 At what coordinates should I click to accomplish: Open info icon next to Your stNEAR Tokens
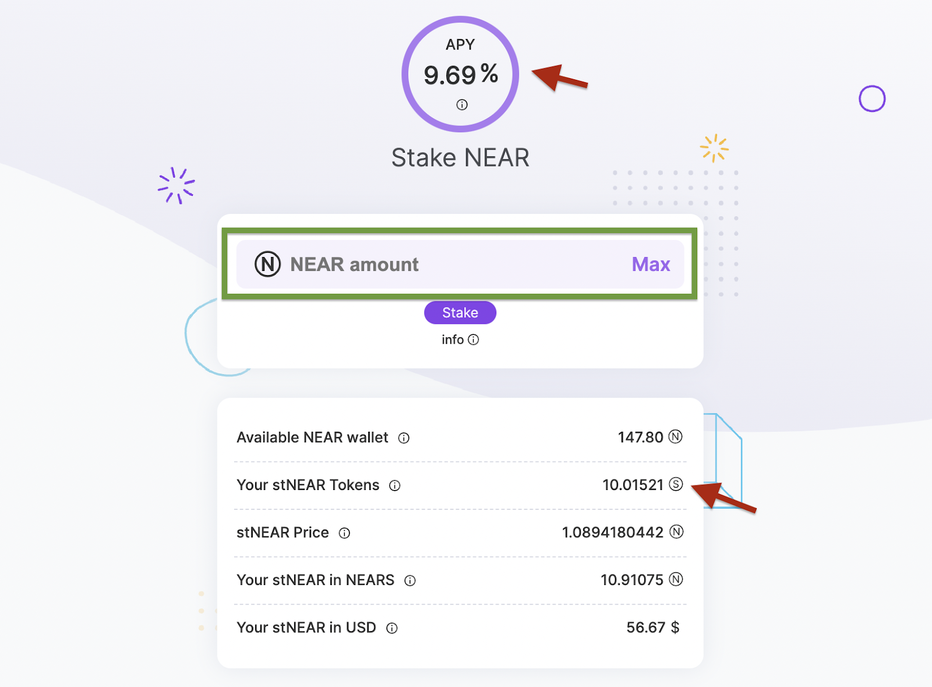pos(395,485)
